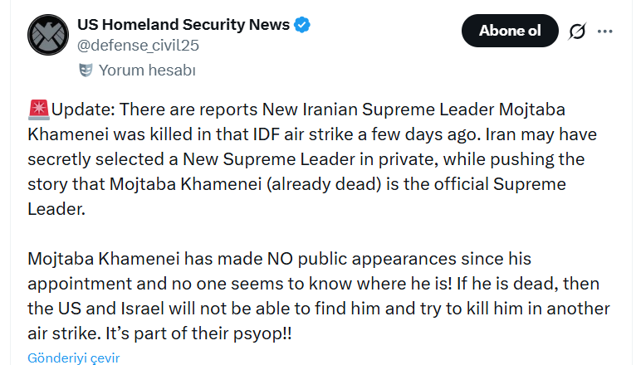Click the blue verified checkmark badge
The image size is (636, 365).
tap(303, 24)
